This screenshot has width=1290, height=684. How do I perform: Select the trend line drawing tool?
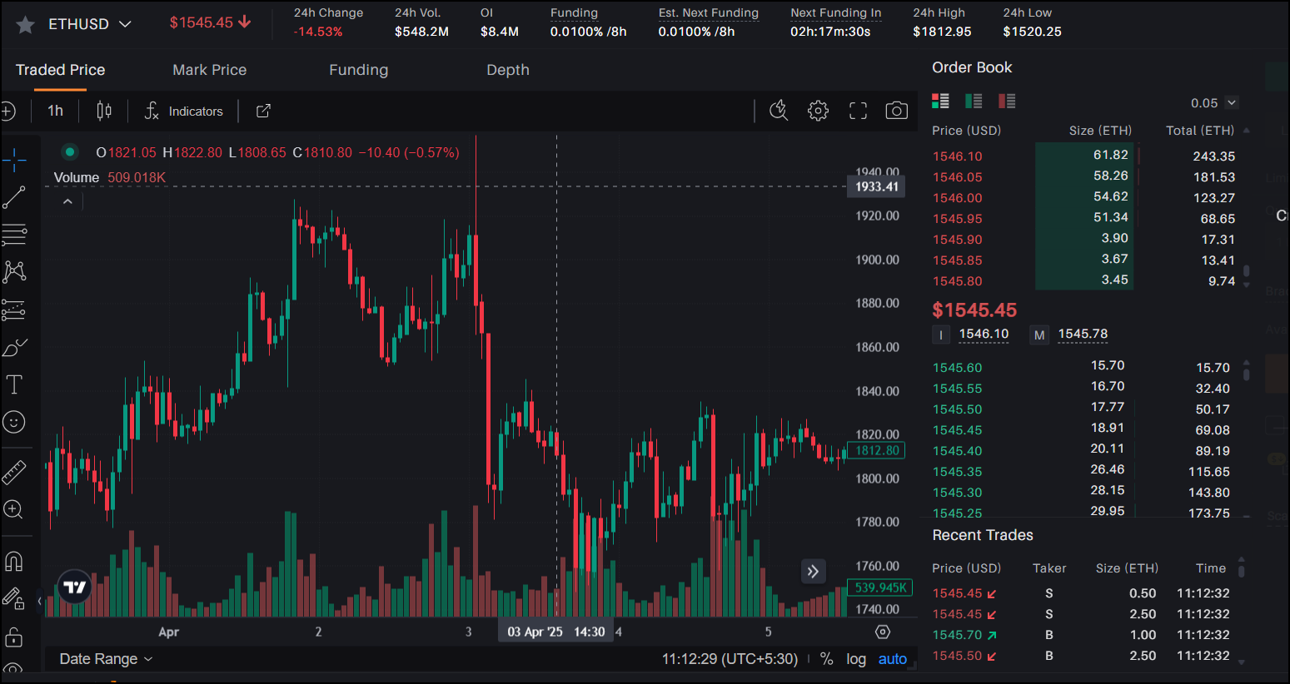click(15, 197)
